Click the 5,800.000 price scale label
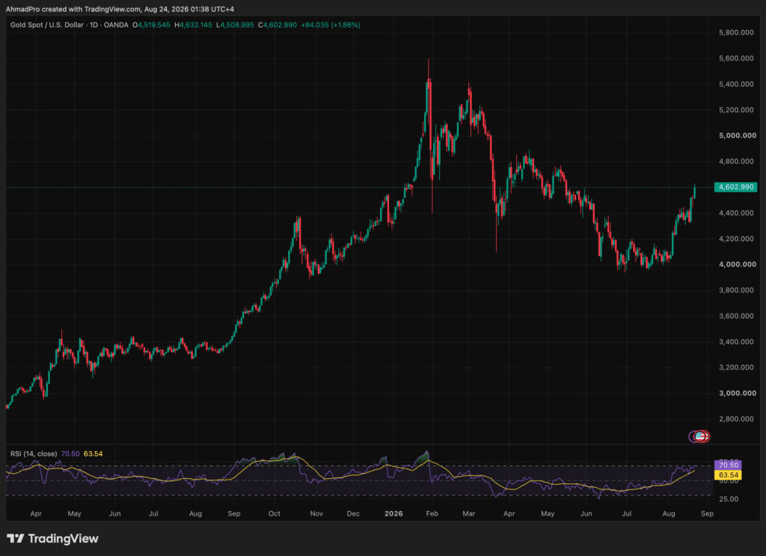Viewport: 766px width, 556px height. pos(736,33)
